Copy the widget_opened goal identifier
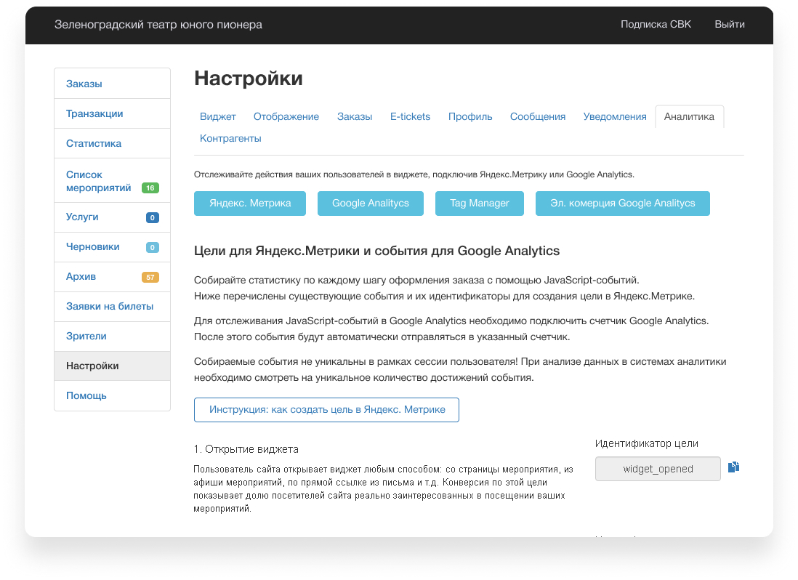Screen dimensions: 798x580 point(733,467)
